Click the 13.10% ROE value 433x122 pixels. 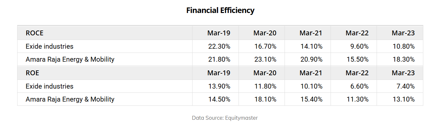(x=404, y=99)
